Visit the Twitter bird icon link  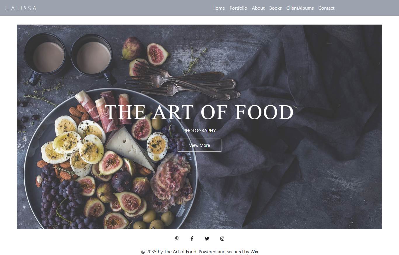(207, 239)
